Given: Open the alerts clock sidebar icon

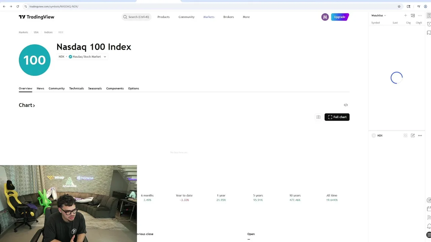Looking at the screenshot, I should [x=429, y=24].
